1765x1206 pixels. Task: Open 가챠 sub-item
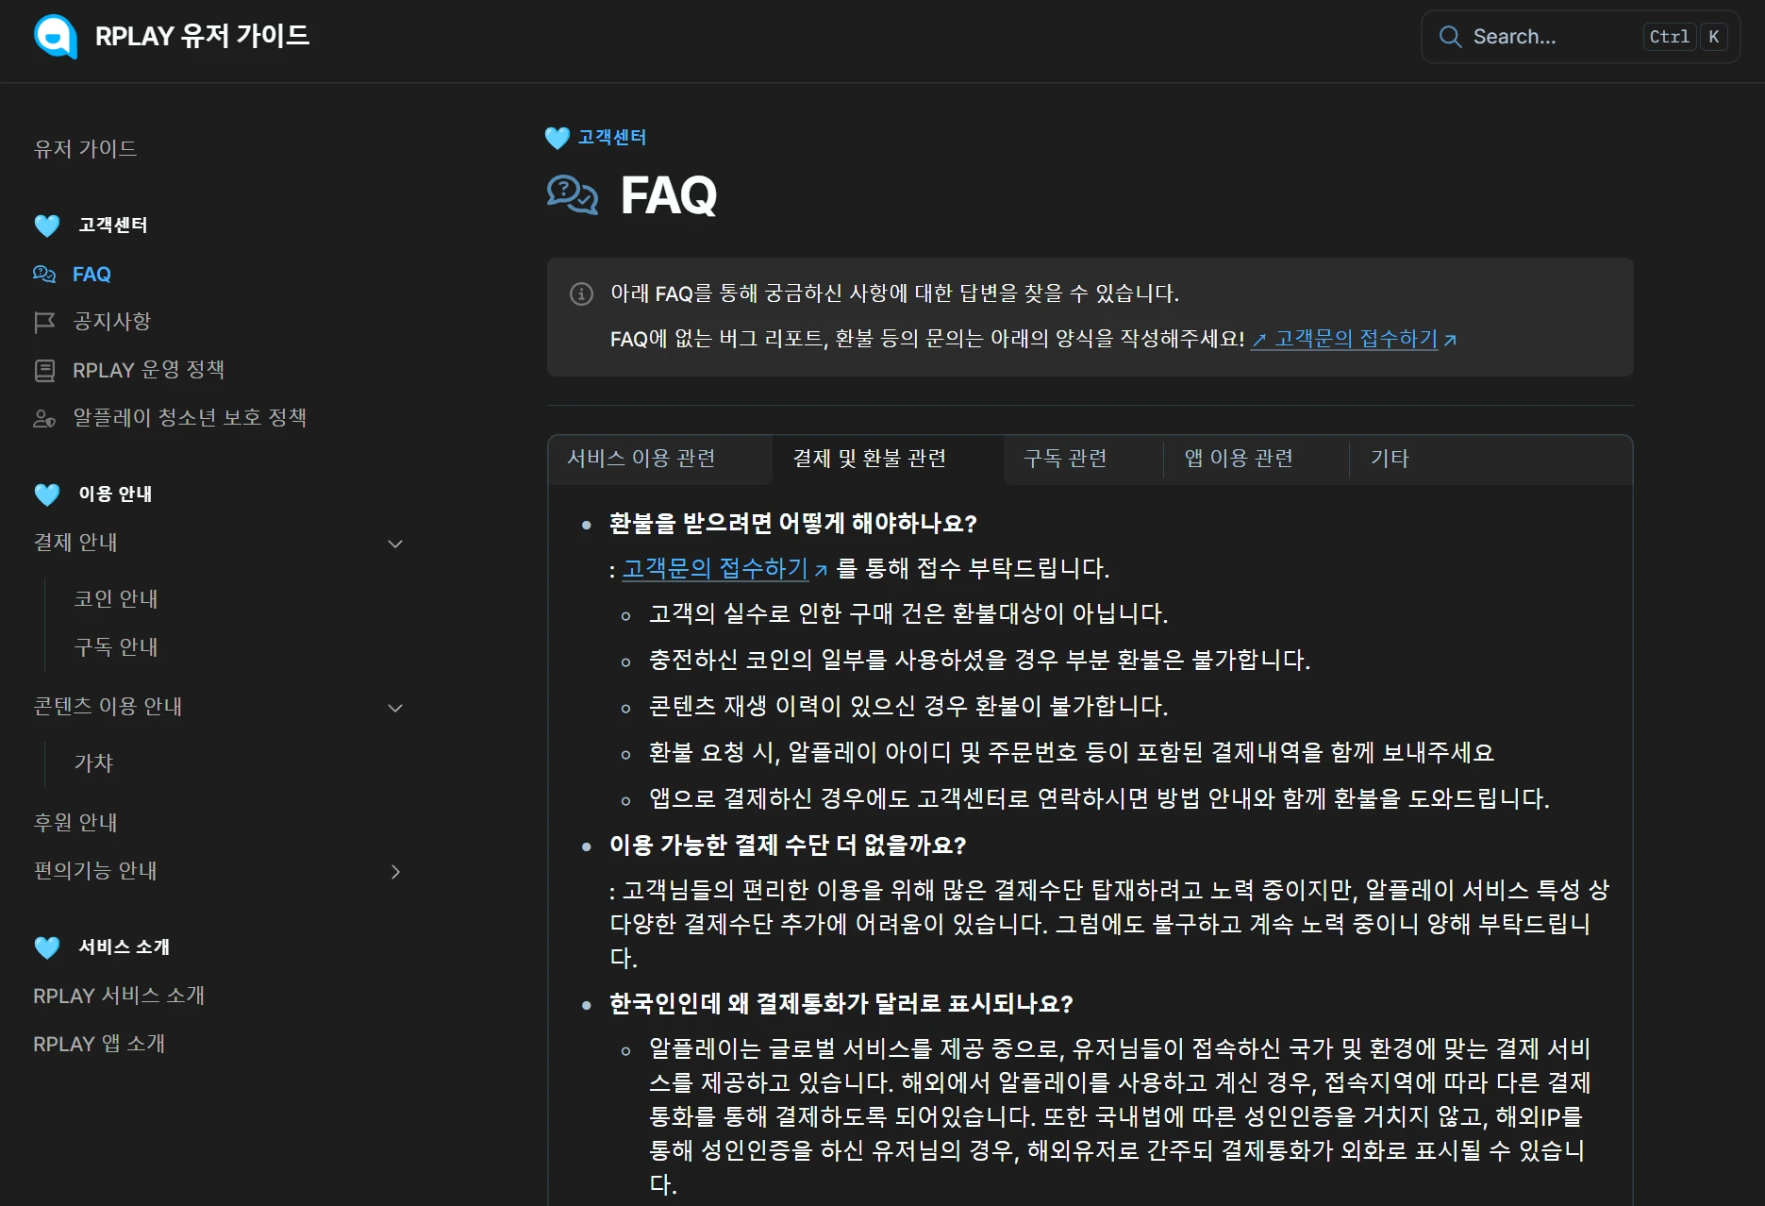(x=93, y=763)
